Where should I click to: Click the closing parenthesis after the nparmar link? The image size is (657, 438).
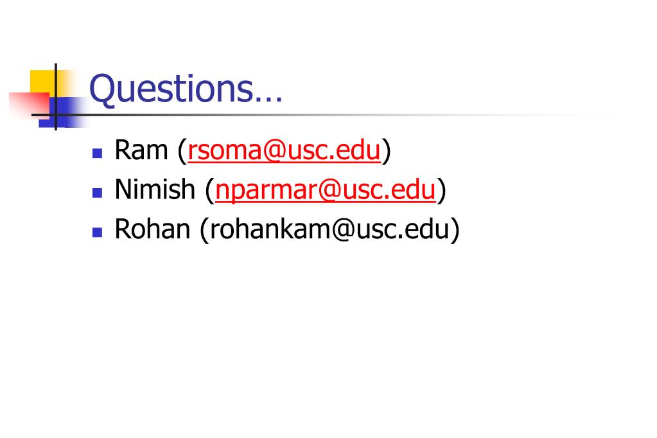[x=442, y=190]
